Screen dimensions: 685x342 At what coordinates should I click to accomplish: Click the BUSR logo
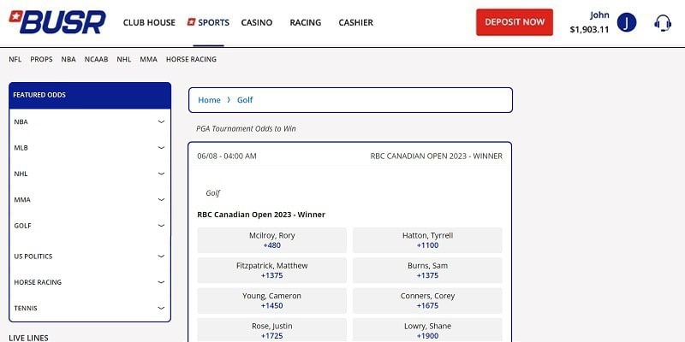pos(57,22)
